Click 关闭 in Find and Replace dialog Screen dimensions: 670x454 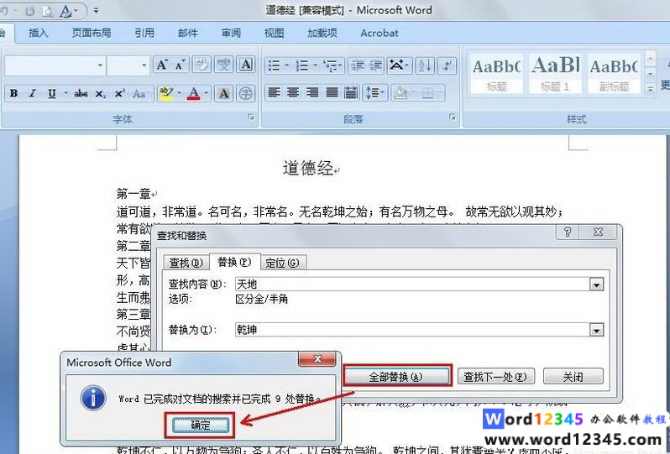coord(573,376)
